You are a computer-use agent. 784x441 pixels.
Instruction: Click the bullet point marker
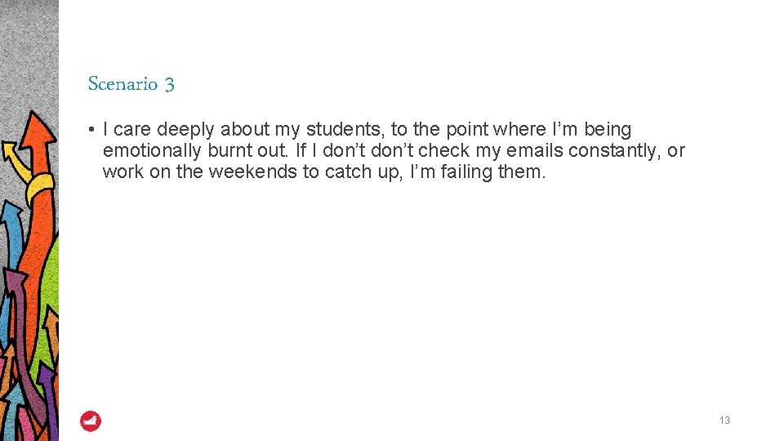tap(94, 130)
